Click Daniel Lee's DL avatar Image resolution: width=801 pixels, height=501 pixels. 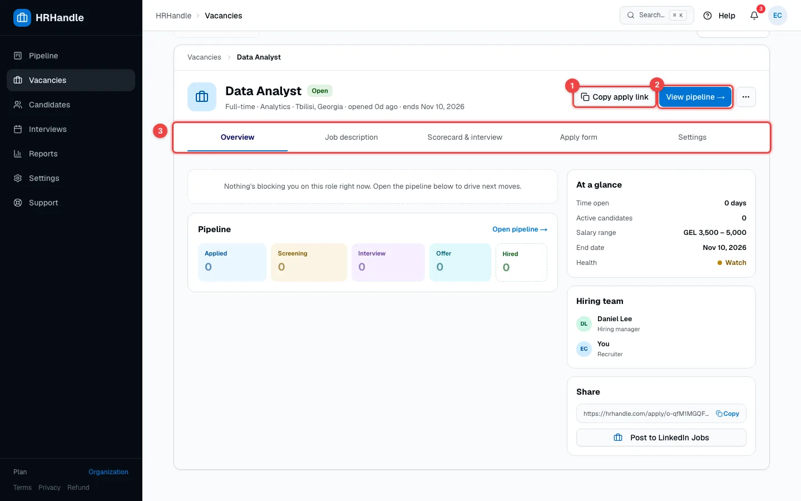[584, 323]
